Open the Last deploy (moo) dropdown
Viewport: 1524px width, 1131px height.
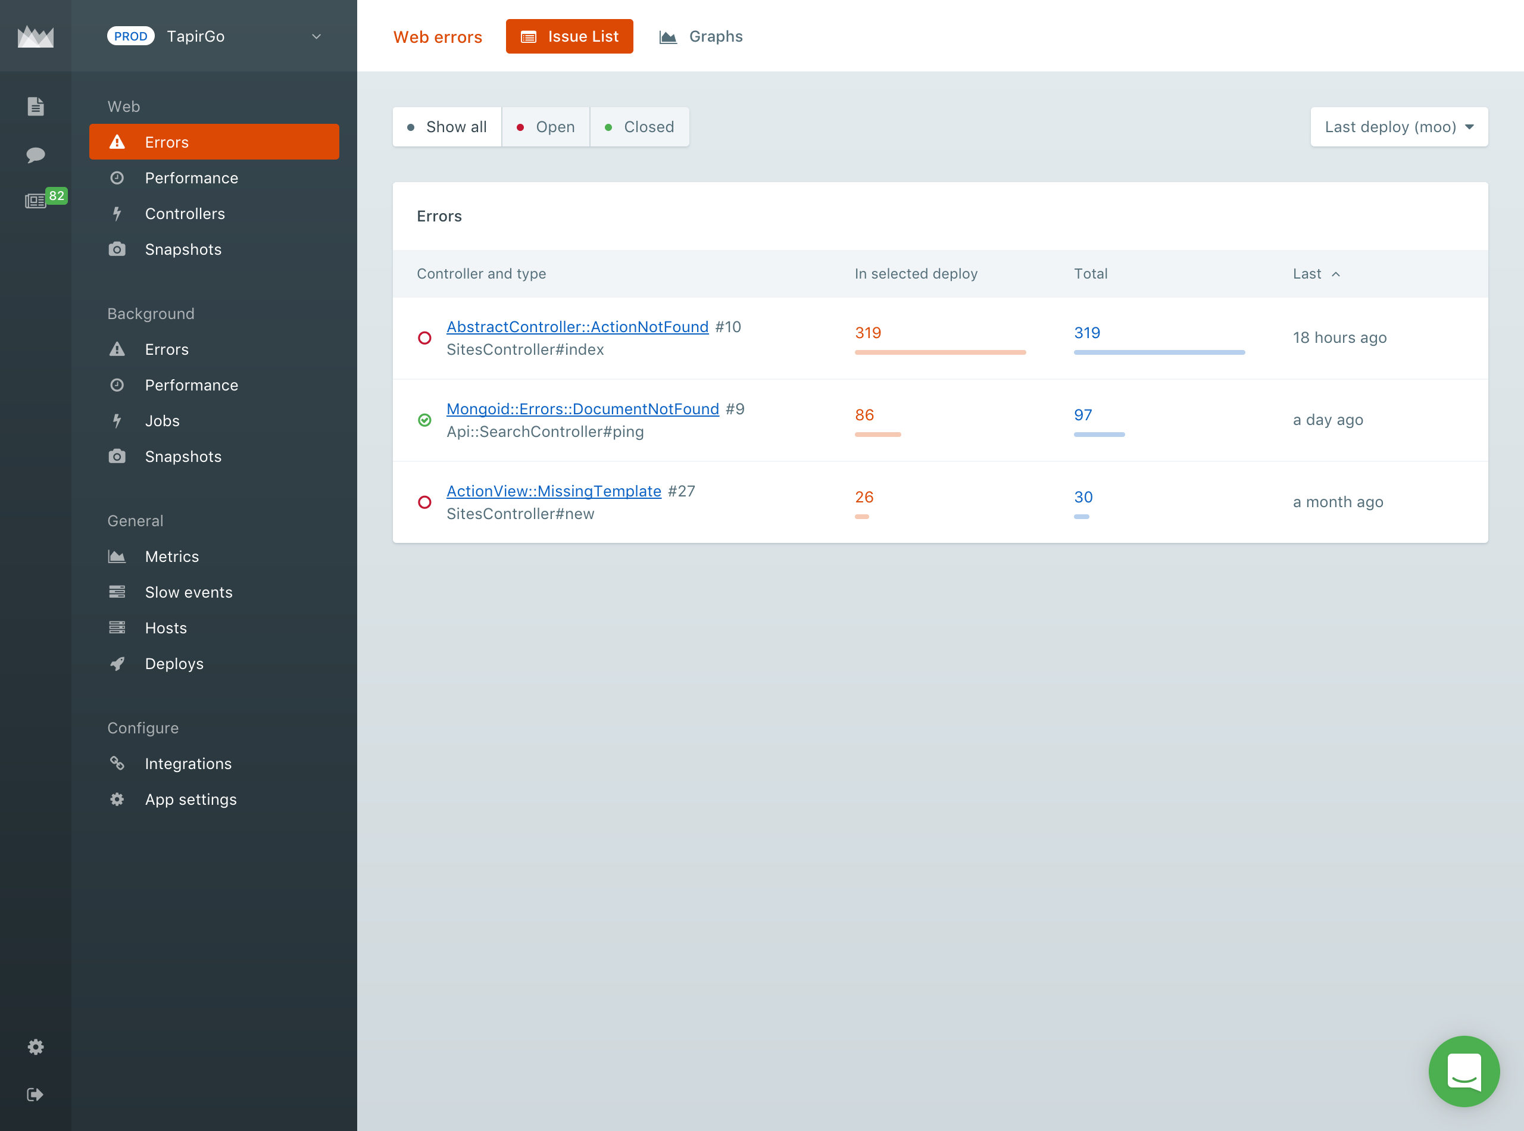point(1399,127)
